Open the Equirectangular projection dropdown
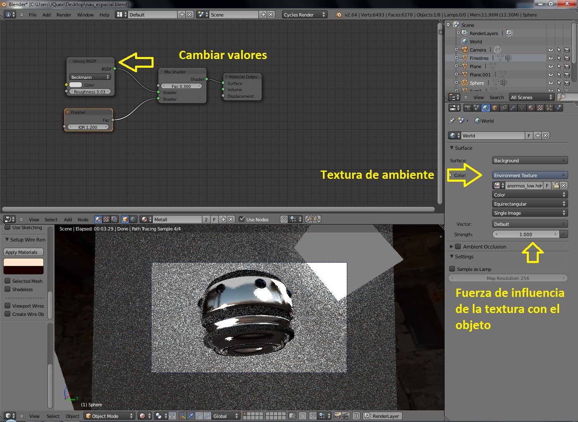The height and width of the screenshot is (422, 578). [530, 204]
